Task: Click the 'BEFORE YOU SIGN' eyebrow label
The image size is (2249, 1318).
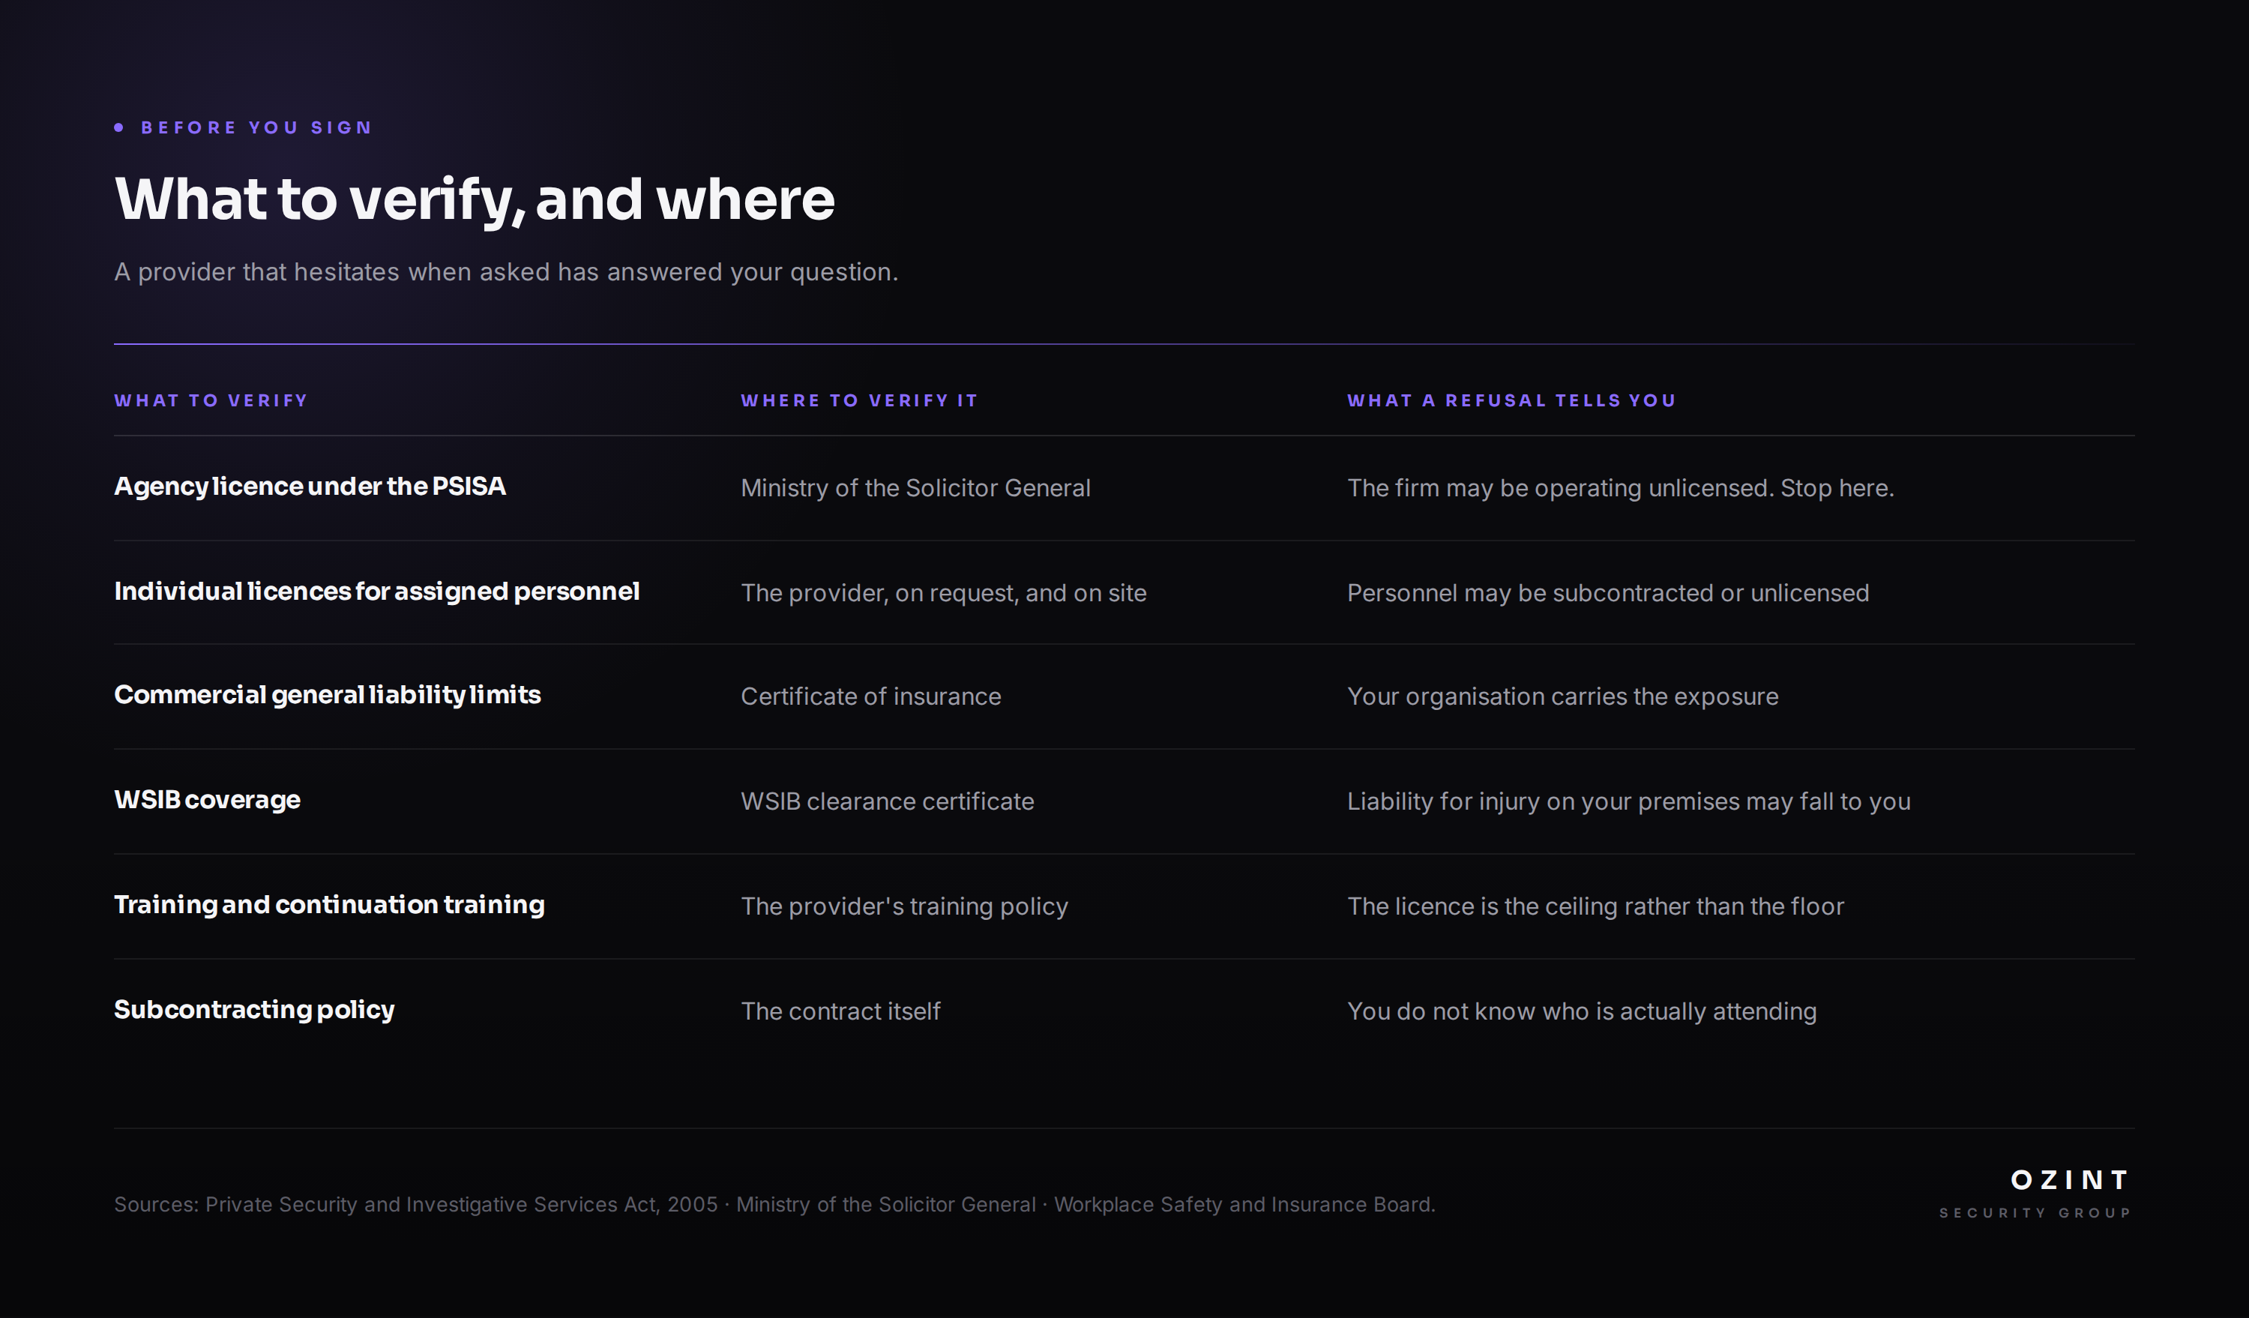Action: pyautogui.click(x=255, y=127)
